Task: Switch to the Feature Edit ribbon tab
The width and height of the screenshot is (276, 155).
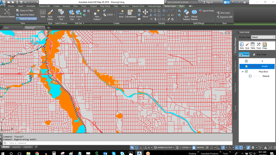Action: pyautogui.click(x=44, y=6)
